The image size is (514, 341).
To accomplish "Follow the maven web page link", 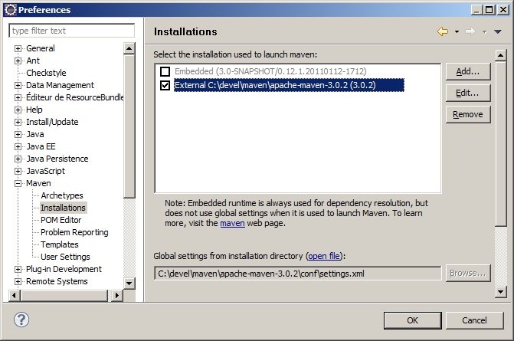I will pyautogui.click(x=232, y=224).
